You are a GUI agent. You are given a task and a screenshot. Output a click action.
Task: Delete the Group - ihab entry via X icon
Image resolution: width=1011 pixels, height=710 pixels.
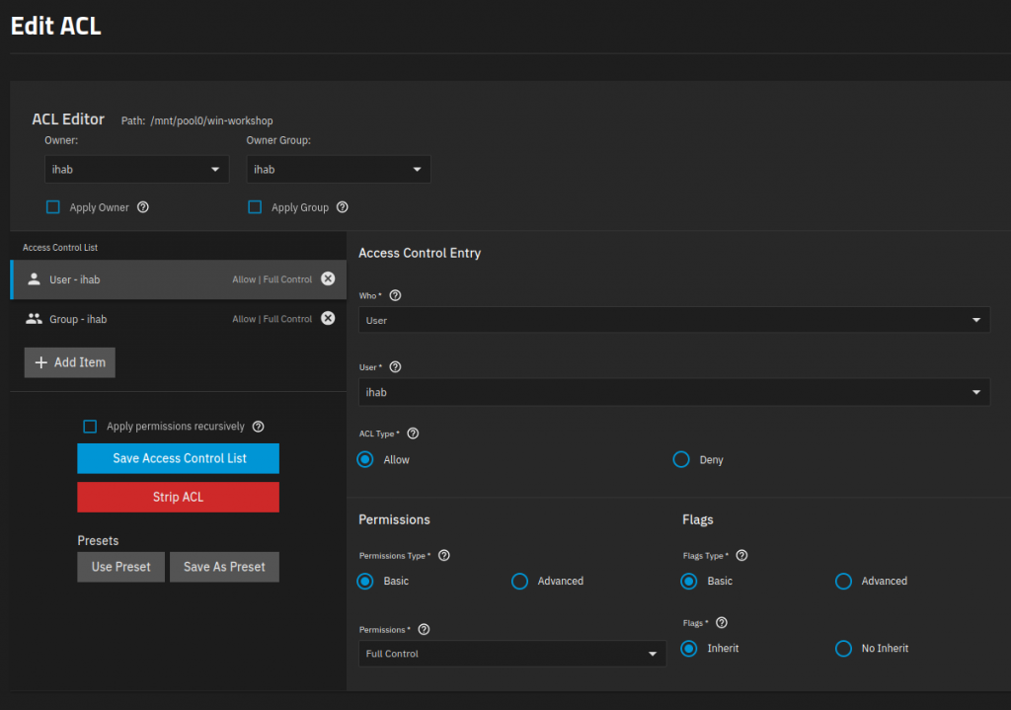click(328, 319)
